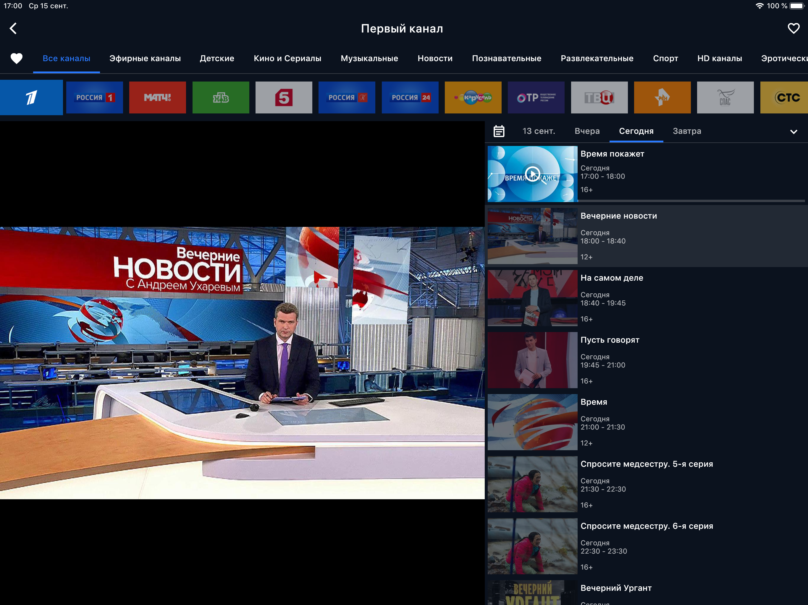Select the 21:00 - 21:30 time text
Image resolution: width=808 pixels, height=605 pixels.
coord(603,427)
